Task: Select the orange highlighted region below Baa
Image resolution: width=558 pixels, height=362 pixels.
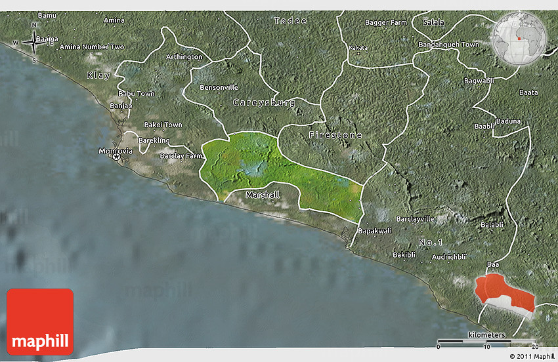Action: point(505,294)
